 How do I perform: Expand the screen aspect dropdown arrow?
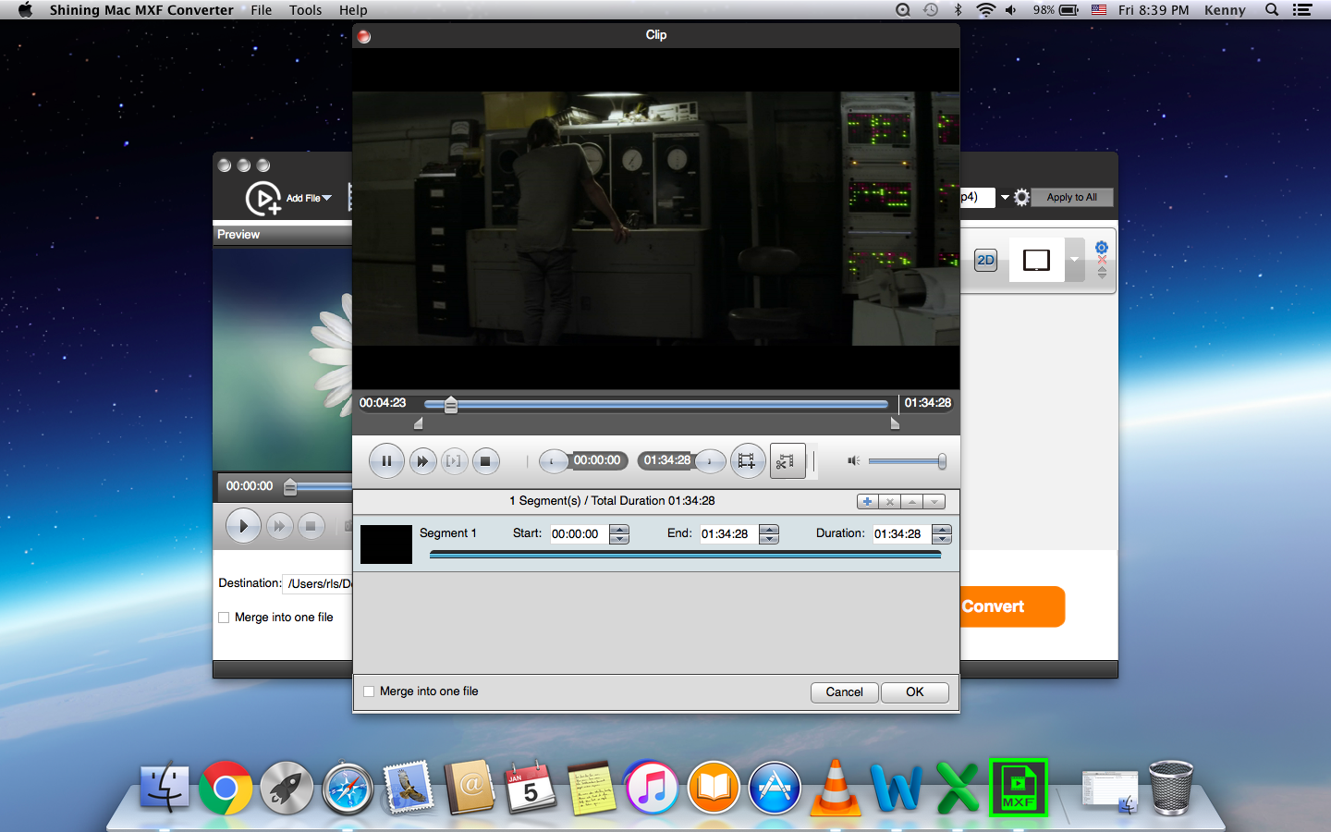(1074, 260)
